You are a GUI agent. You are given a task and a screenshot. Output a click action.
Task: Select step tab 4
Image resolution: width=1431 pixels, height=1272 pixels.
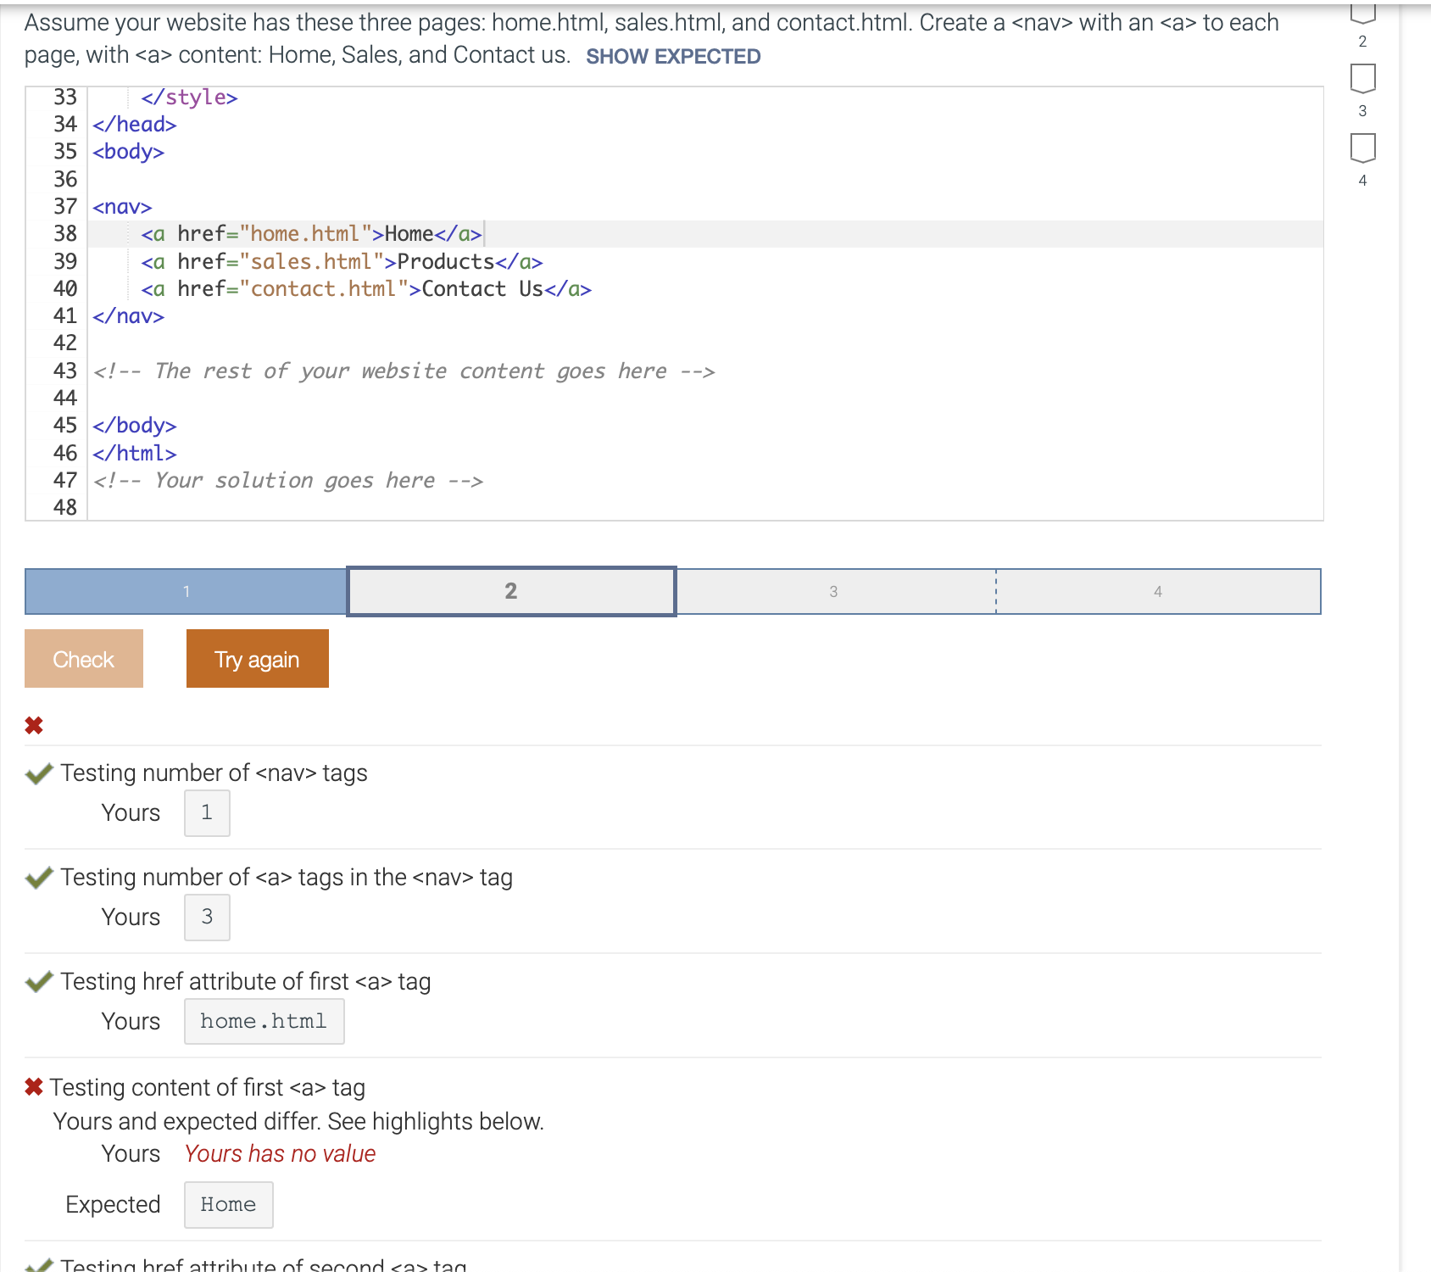click(x=1157, y=591)
